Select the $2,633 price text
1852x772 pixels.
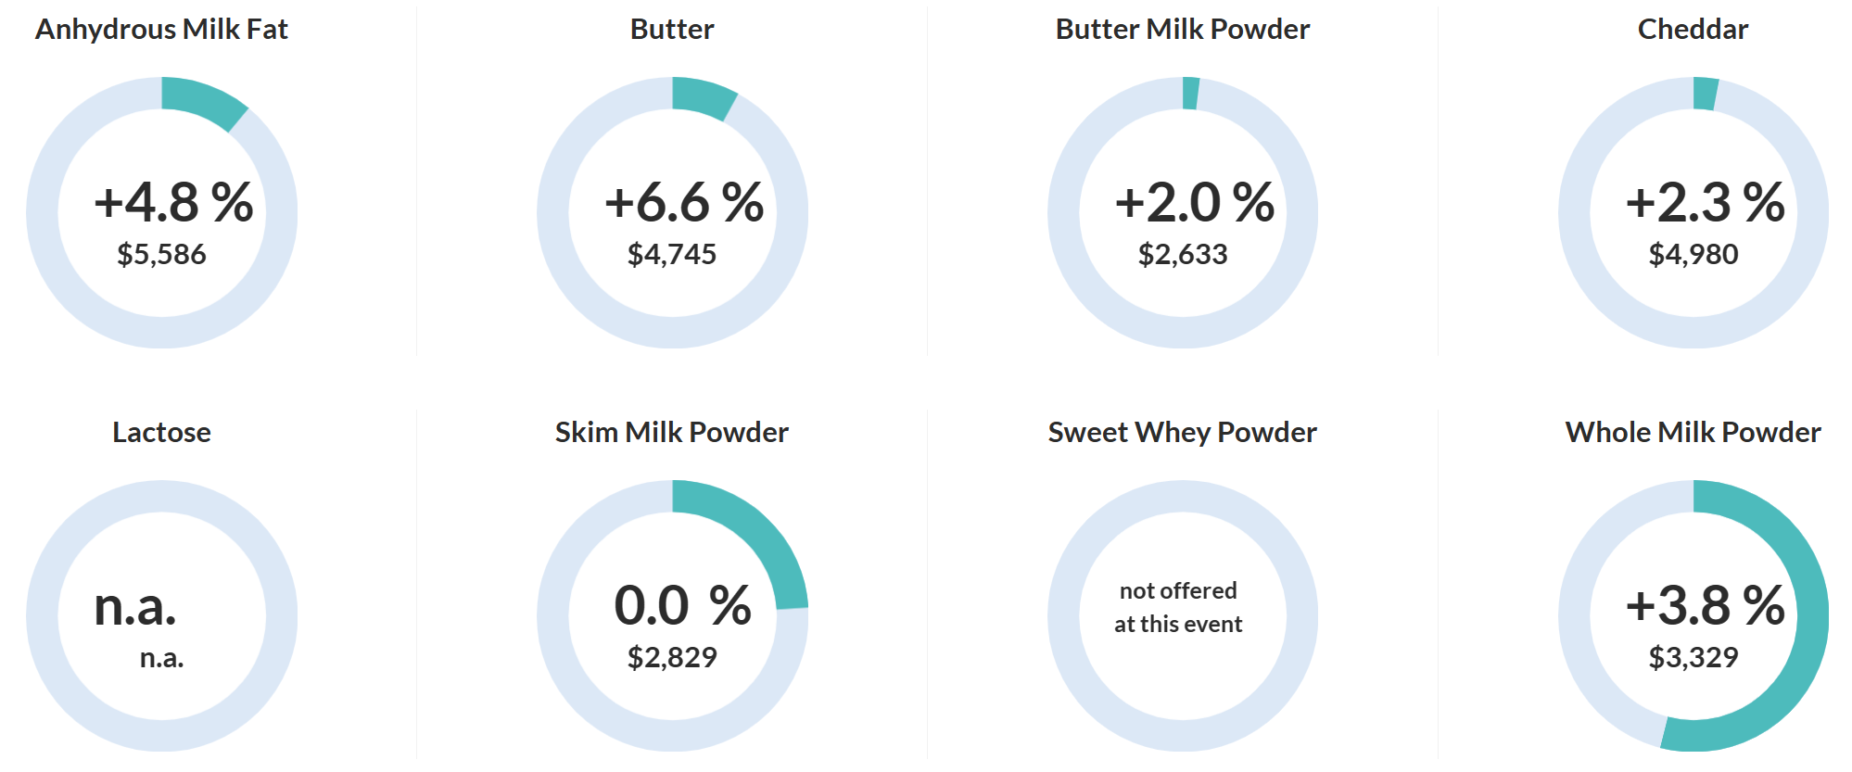1183,254
